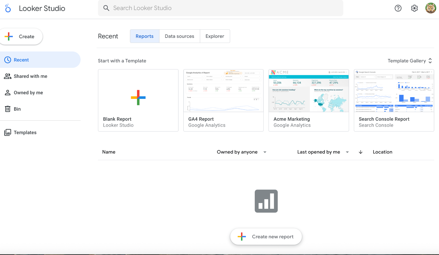The height and width of the screenshot is (255, 439).
Task: Click the Looker Studio header title
Action: 42,8
